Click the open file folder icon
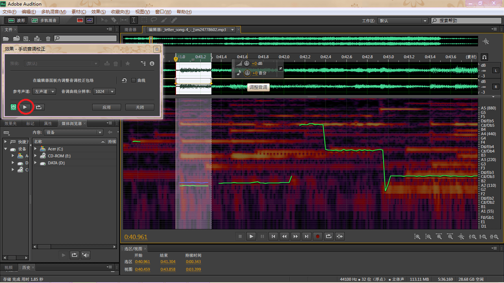The width and height of the screenshot is (504, 283). click(6, 39)
